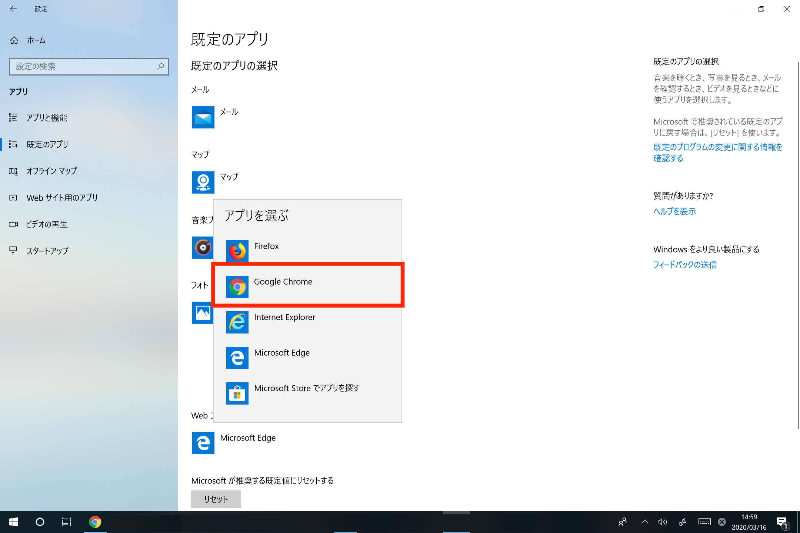Click the リセット button
The width and height of the screenshot is (800, 533).
(216, 499)
